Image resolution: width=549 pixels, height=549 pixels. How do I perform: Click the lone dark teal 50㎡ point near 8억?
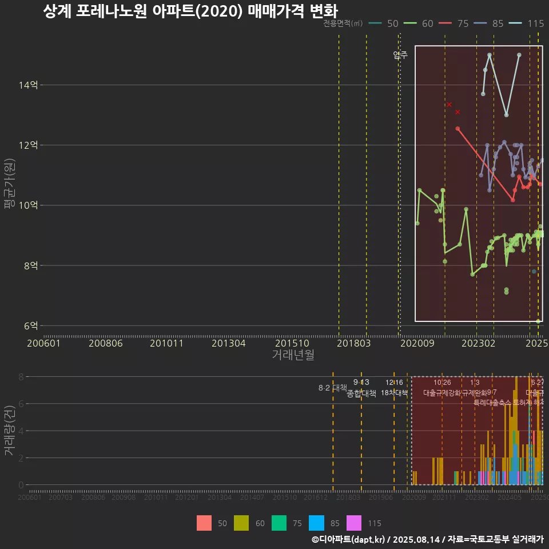click(x=534, y=271)
